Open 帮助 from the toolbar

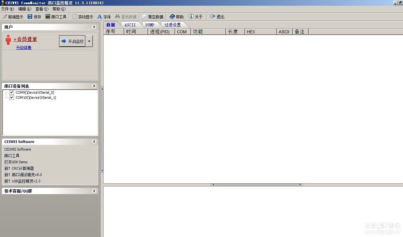177,17
